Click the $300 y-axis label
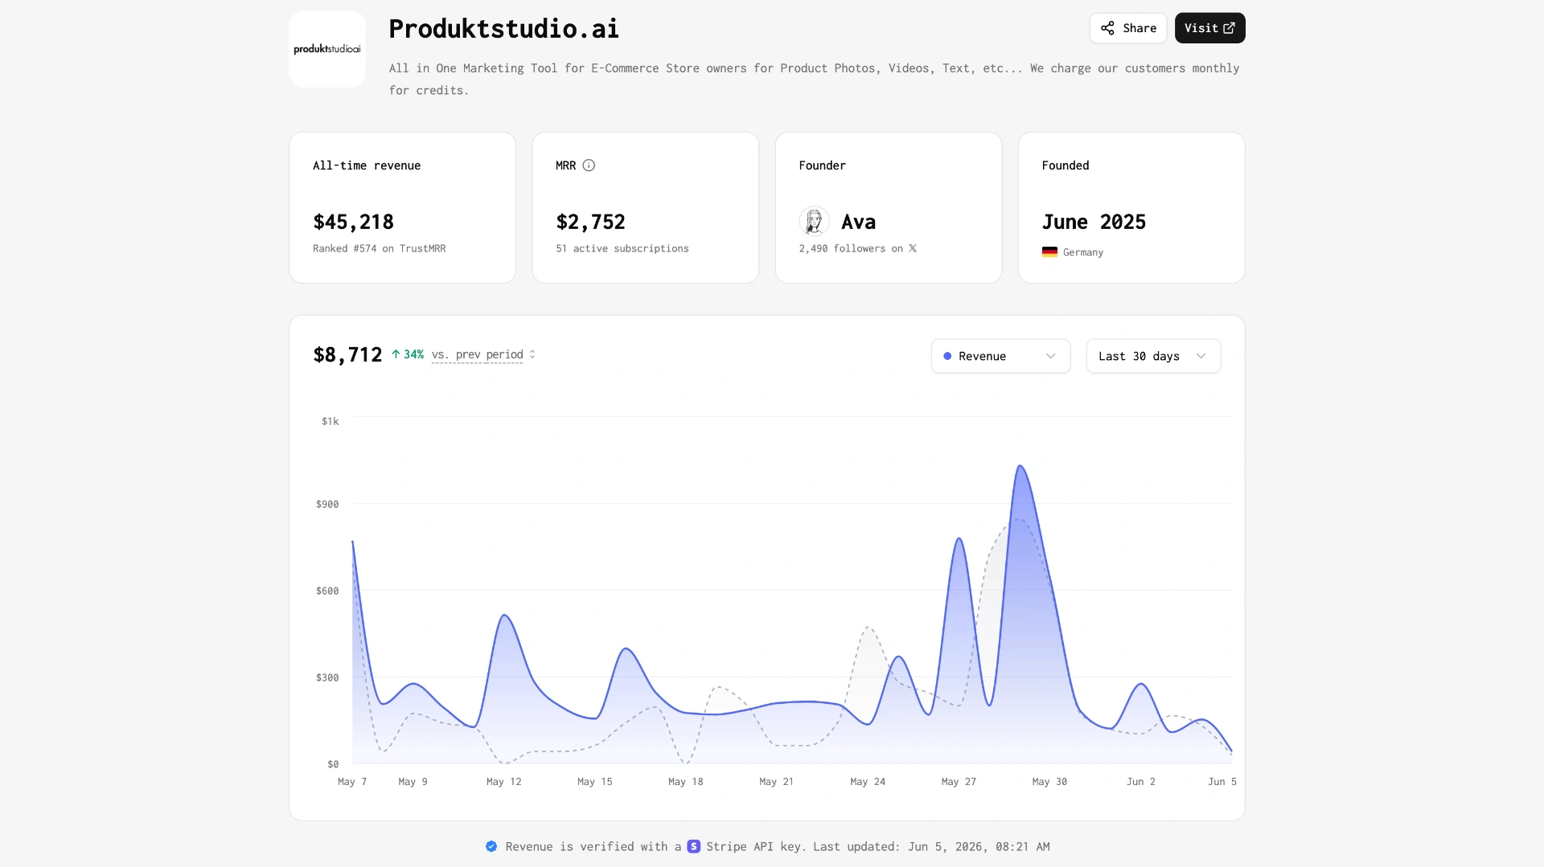1544x867 pixels. tap(327, 677)
